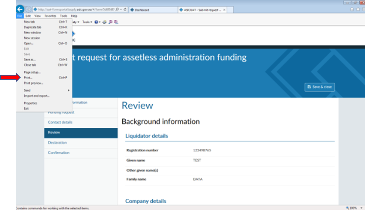
Task: Open the Help menu
Action: click(x=74, y=16)
